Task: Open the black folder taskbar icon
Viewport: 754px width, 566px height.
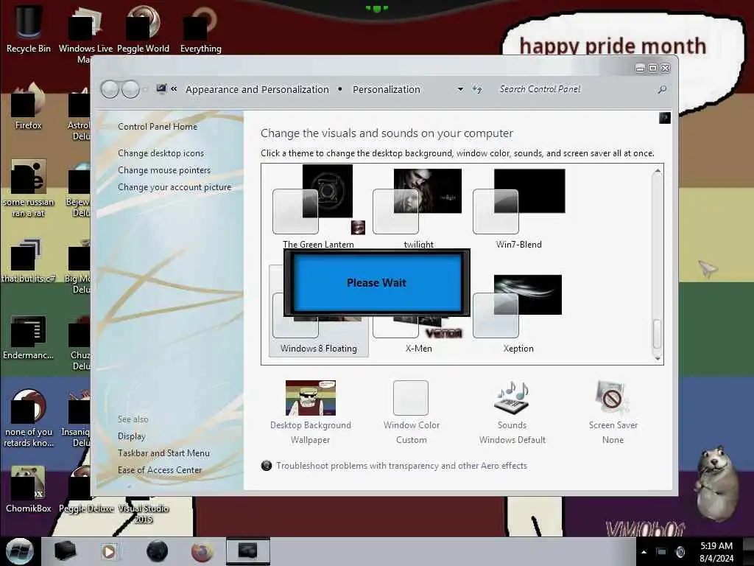Action: tap(65, 551)
